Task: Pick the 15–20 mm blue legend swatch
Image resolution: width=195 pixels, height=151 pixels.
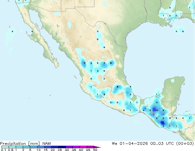Action: (48, 147)
